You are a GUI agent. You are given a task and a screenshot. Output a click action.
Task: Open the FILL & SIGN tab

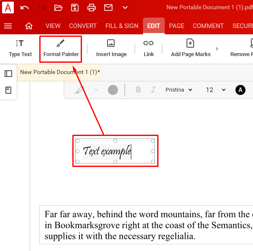point(122,26)
